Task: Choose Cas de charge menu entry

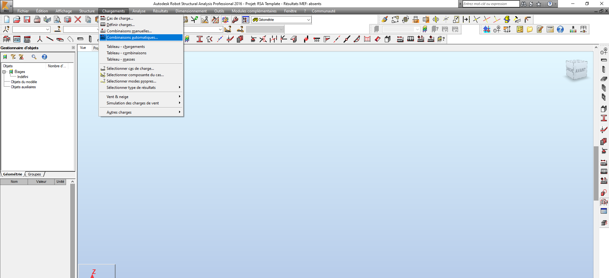Action: [141, 18]
